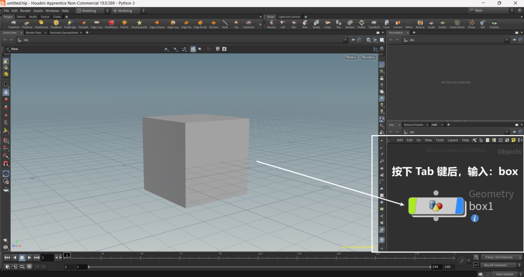Switch to the Geometry Spreadsheet tab
The height and width of the screenshot is (277, 524).
click(64, 33)
